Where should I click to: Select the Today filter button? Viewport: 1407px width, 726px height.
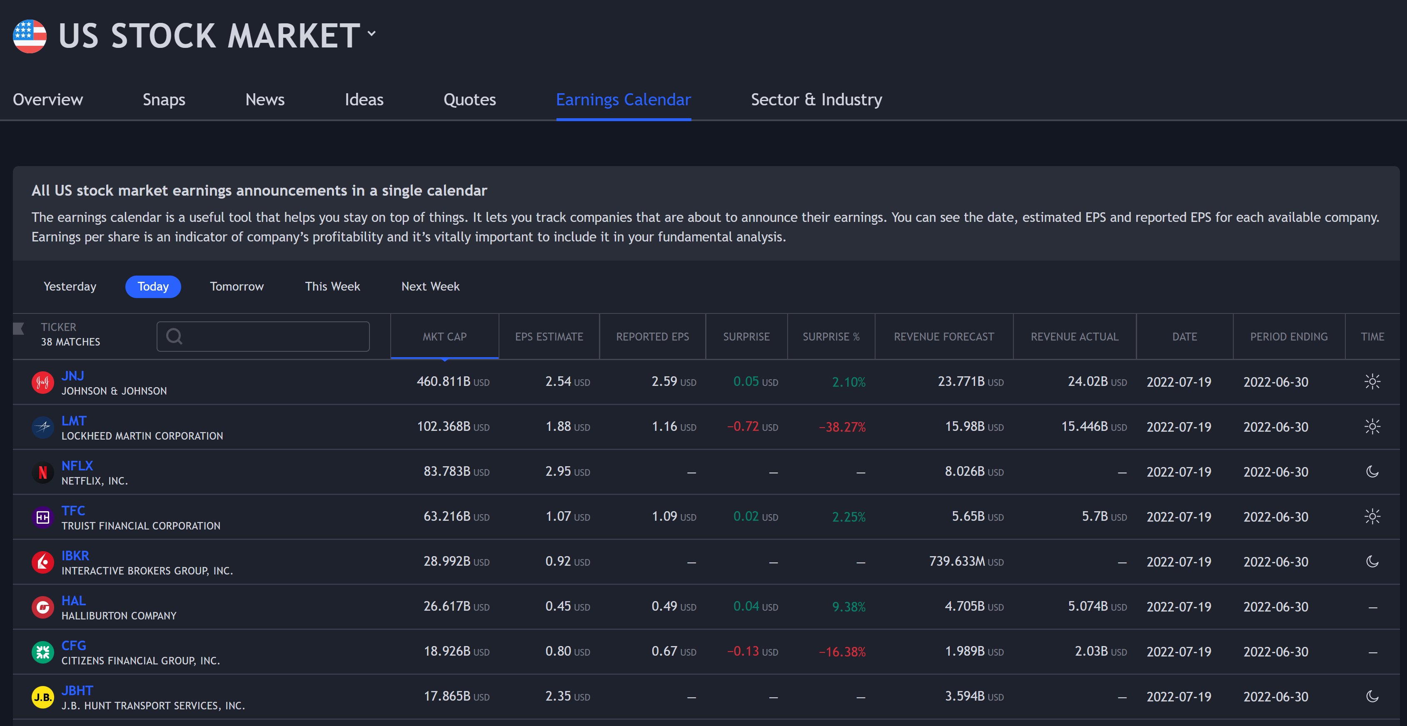(153, 286)
